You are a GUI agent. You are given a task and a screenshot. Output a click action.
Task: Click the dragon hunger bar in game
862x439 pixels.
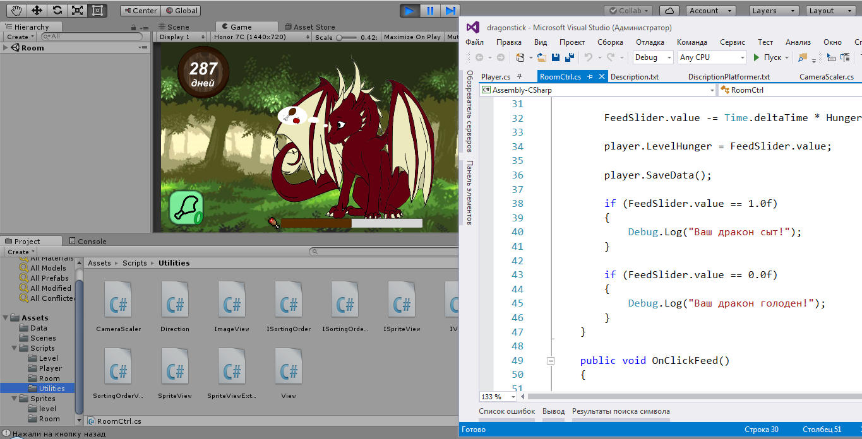coord(351,223)
